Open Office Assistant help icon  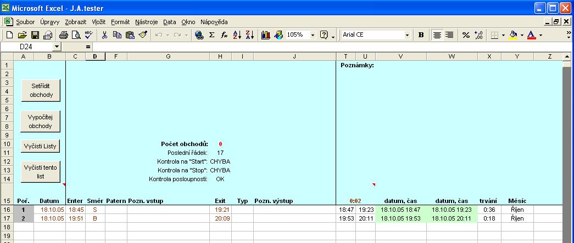click(x=324, y=35)
